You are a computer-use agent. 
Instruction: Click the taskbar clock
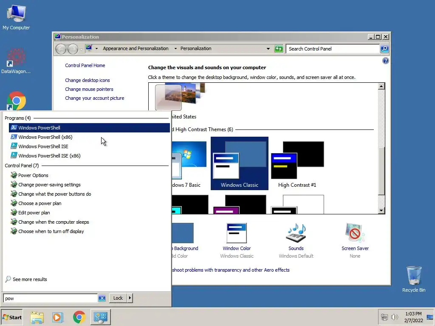pyautogui.click(x=413, y=317)
